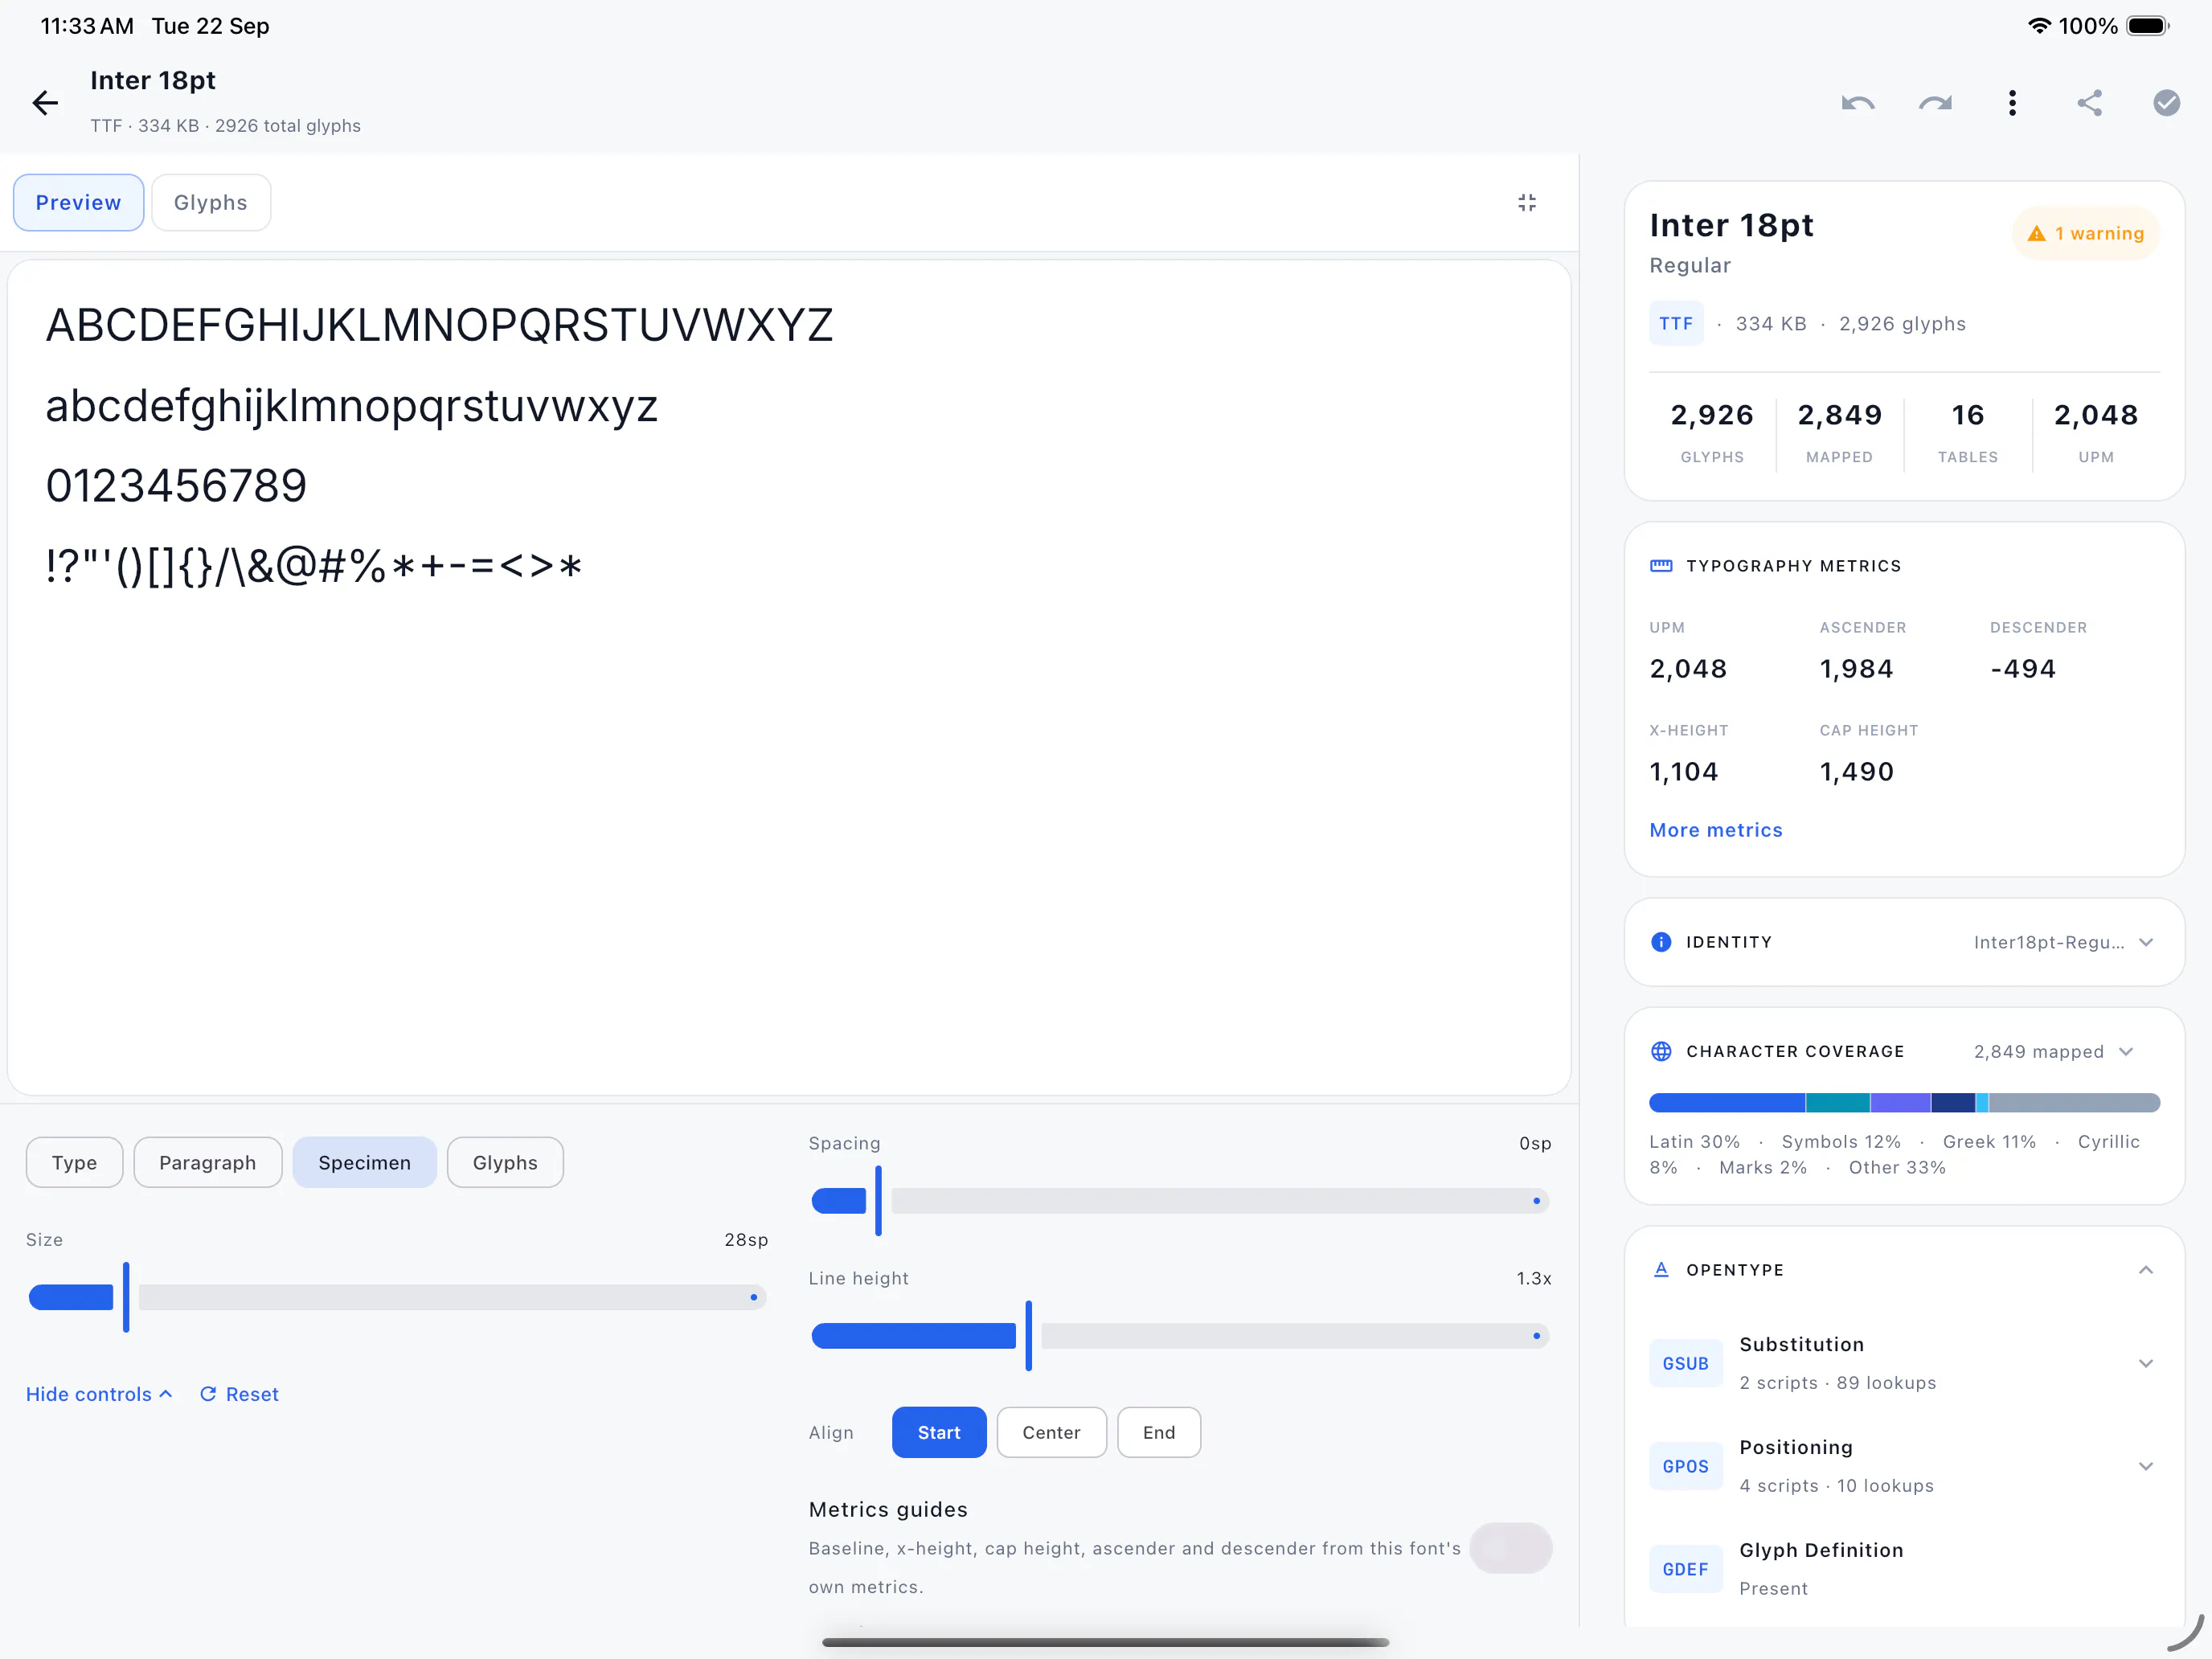Switch to the Preview tab

point(78,203)
